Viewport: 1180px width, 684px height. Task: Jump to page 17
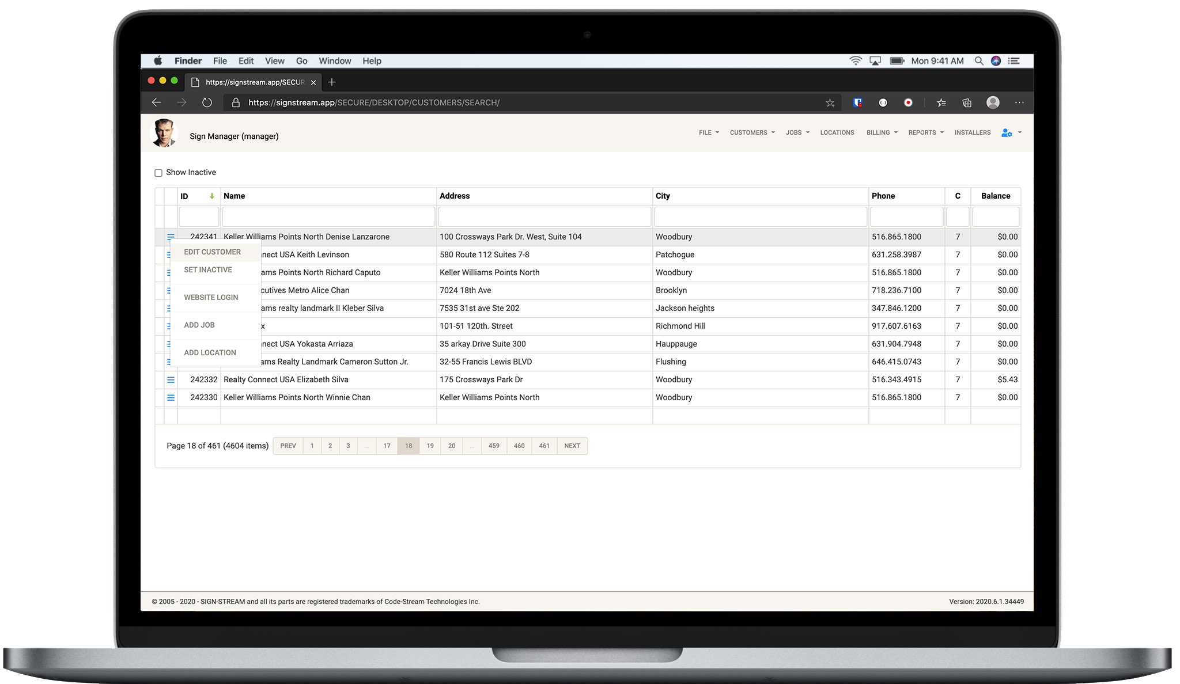[x=387, y=446]
